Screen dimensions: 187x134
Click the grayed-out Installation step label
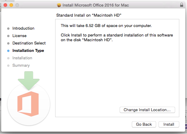(x=22, y=58)
